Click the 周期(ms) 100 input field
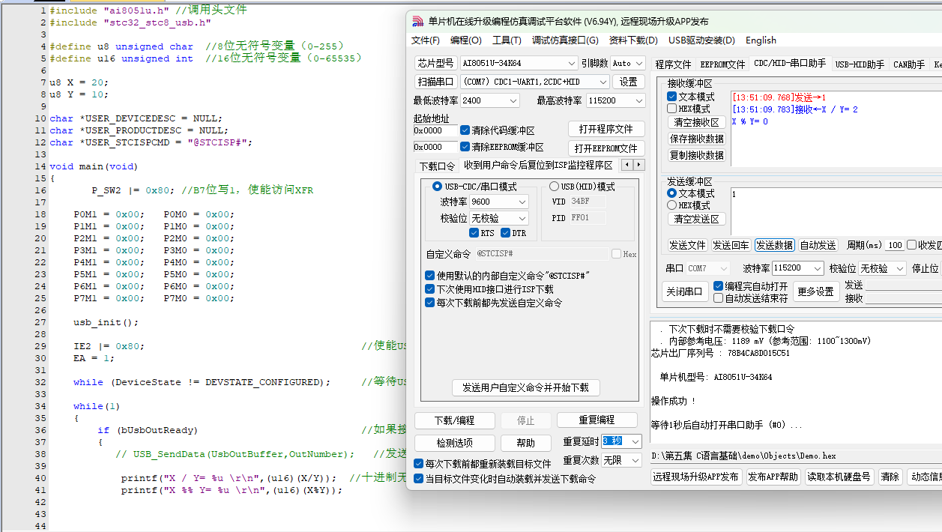 (895, 245)
